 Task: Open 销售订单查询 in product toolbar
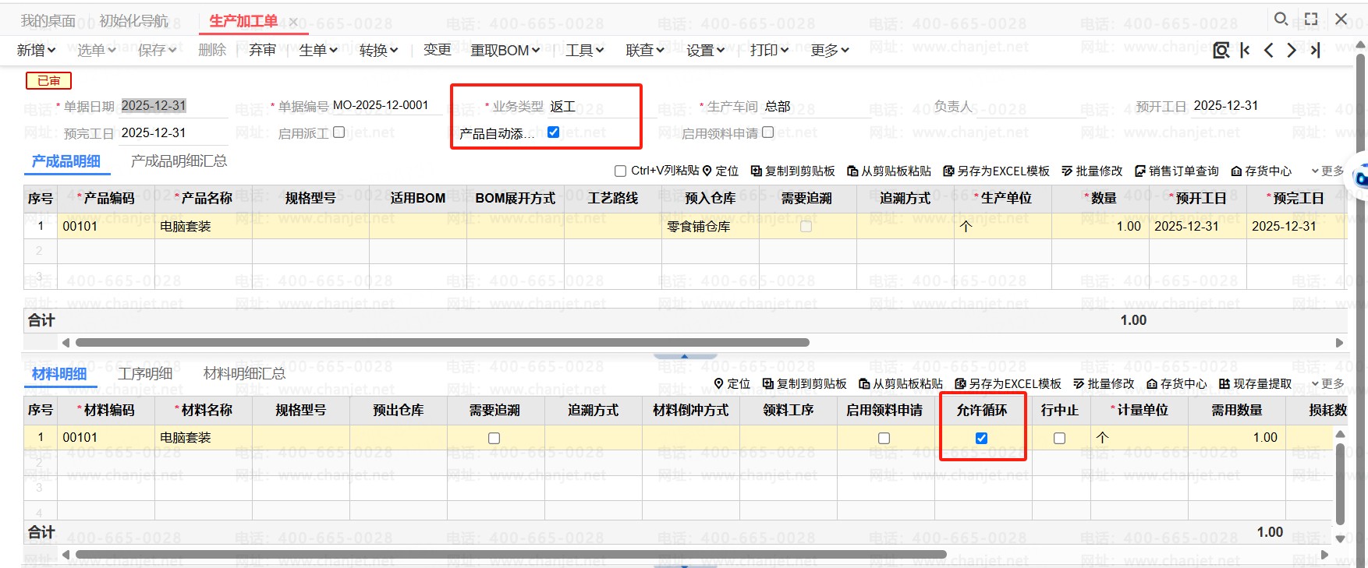[1177, 171]
